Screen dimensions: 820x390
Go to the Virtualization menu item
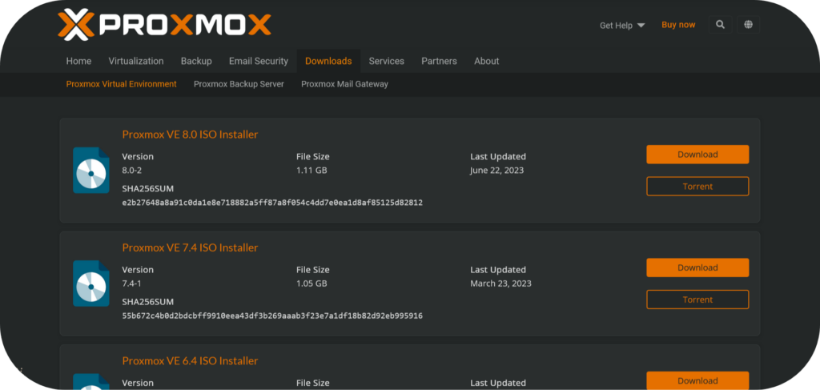136,61
